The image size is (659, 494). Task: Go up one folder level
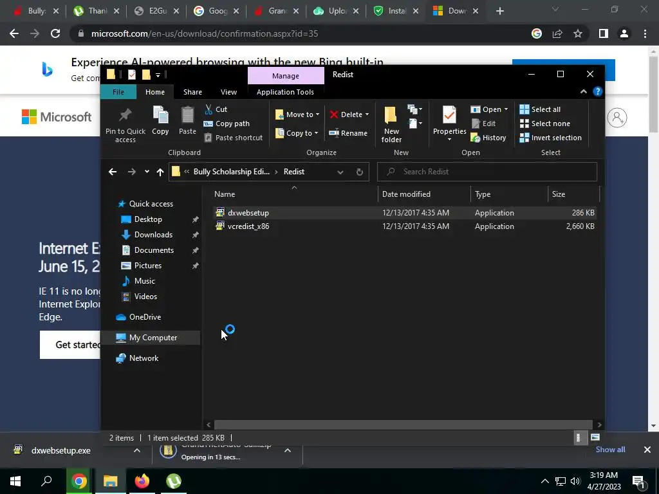tap(160, 172)
